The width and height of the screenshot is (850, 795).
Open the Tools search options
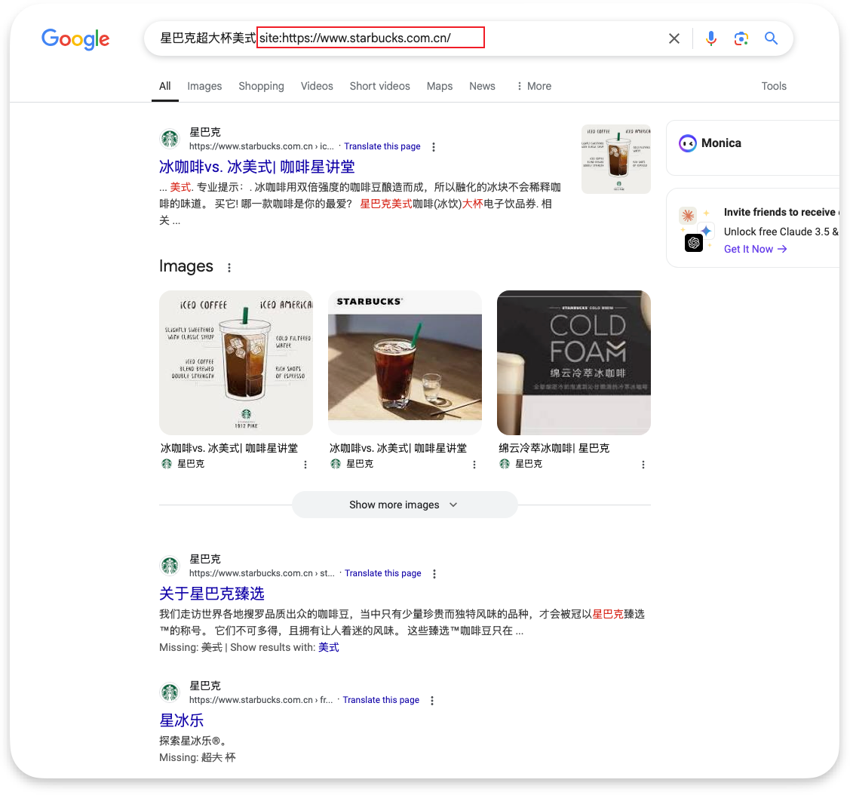774,86
